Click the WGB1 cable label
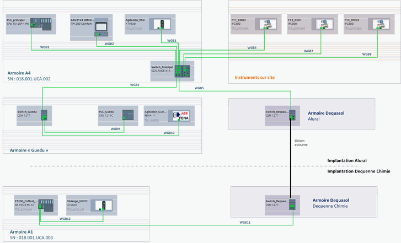 45,47
